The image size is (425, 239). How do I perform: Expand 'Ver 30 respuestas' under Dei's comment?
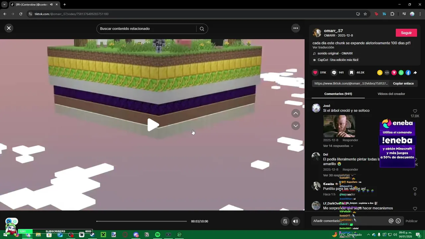click(338, 175)
